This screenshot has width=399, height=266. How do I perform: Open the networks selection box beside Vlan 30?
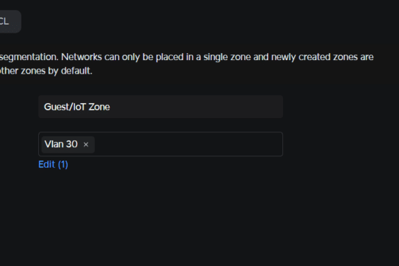(x=188, y=144)
